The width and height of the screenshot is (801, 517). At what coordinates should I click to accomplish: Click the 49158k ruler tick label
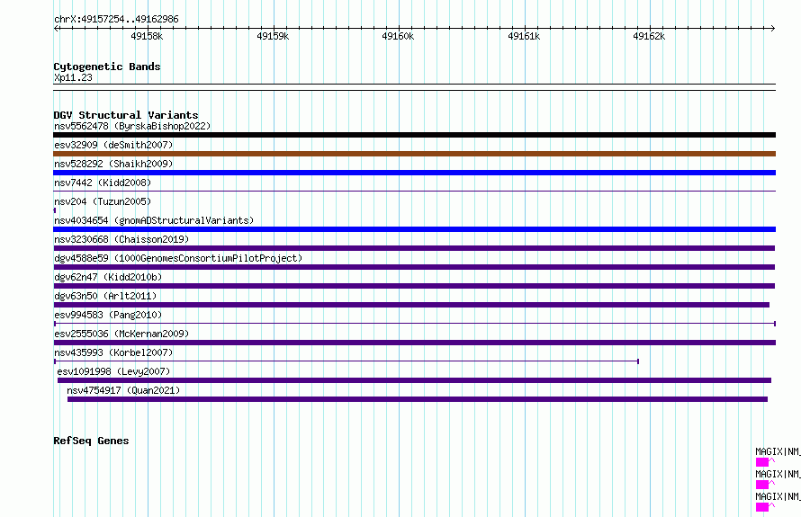147,36
